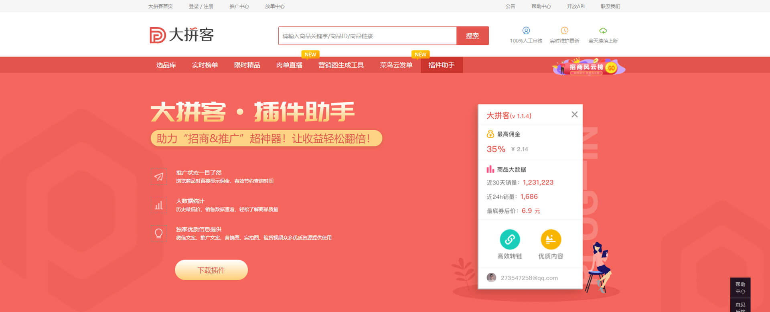Click the 大拼客 logo
This screenshot has height=312, width=770.
(182, 35)
